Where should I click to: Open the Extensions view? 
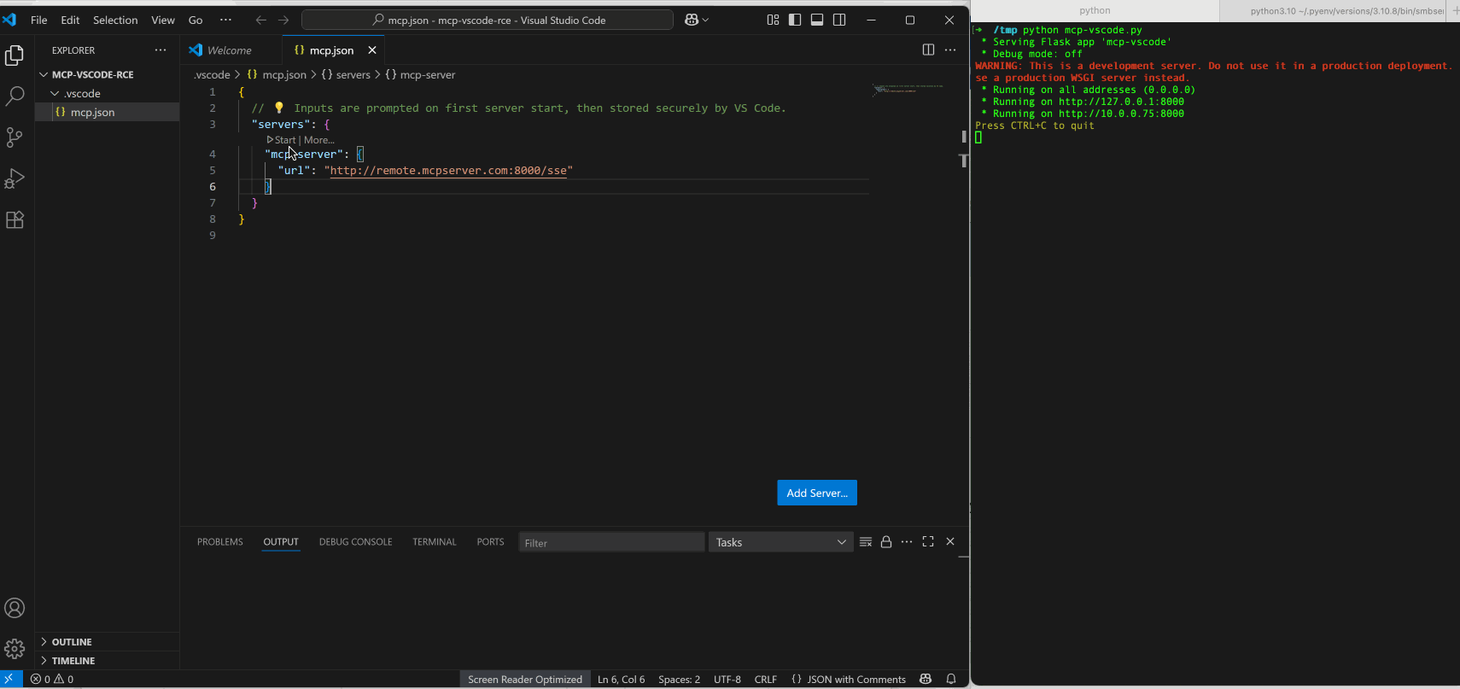pos(15,219)
